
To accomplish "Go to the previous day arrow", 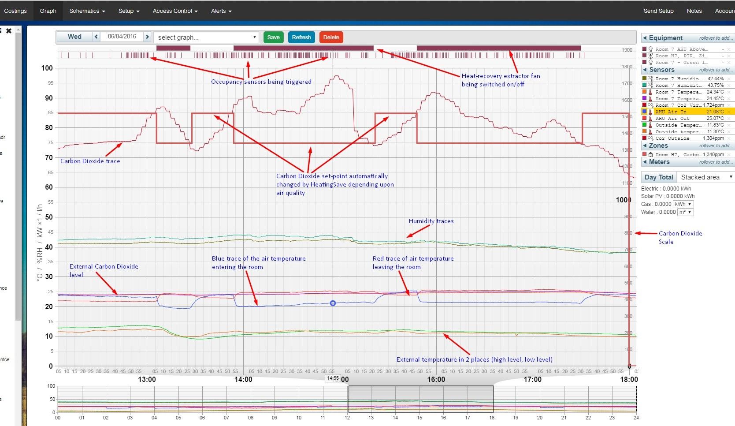I will 96,37.
